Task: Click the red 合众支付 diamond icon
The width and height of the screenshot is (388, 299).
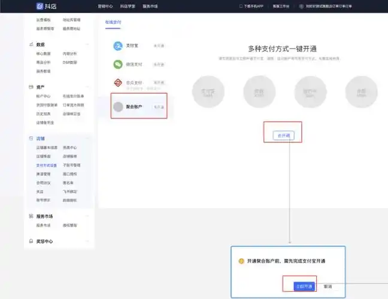Action: [x=118, y=83]
